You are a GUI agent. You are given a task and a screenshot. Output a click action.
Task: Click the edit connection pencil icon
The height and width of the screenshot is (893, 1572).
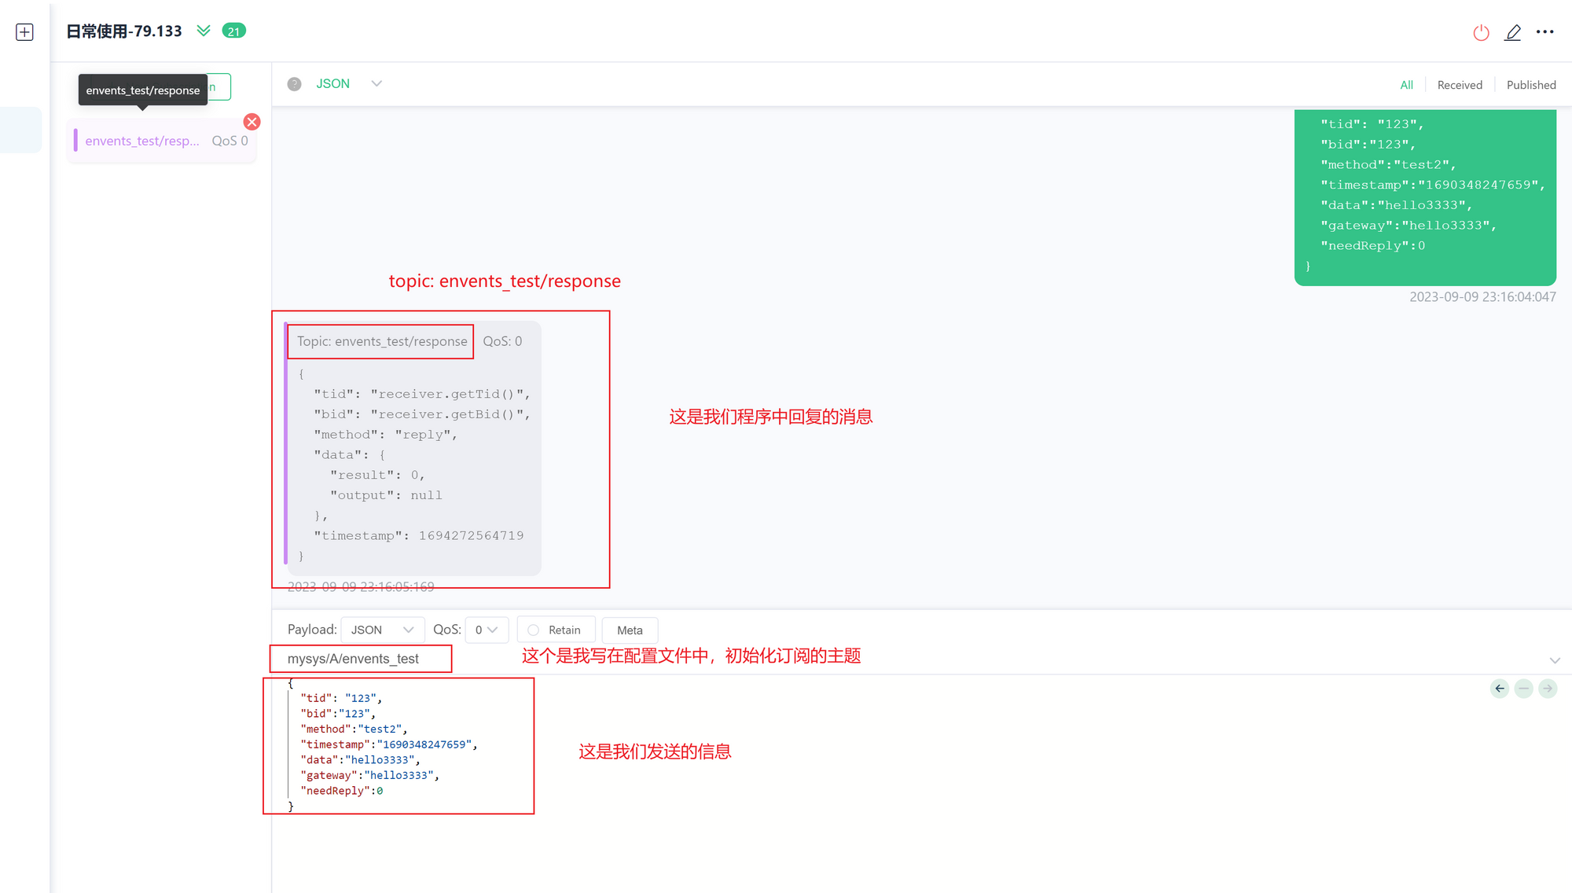pyautogui.click(x=1513, y=32)
